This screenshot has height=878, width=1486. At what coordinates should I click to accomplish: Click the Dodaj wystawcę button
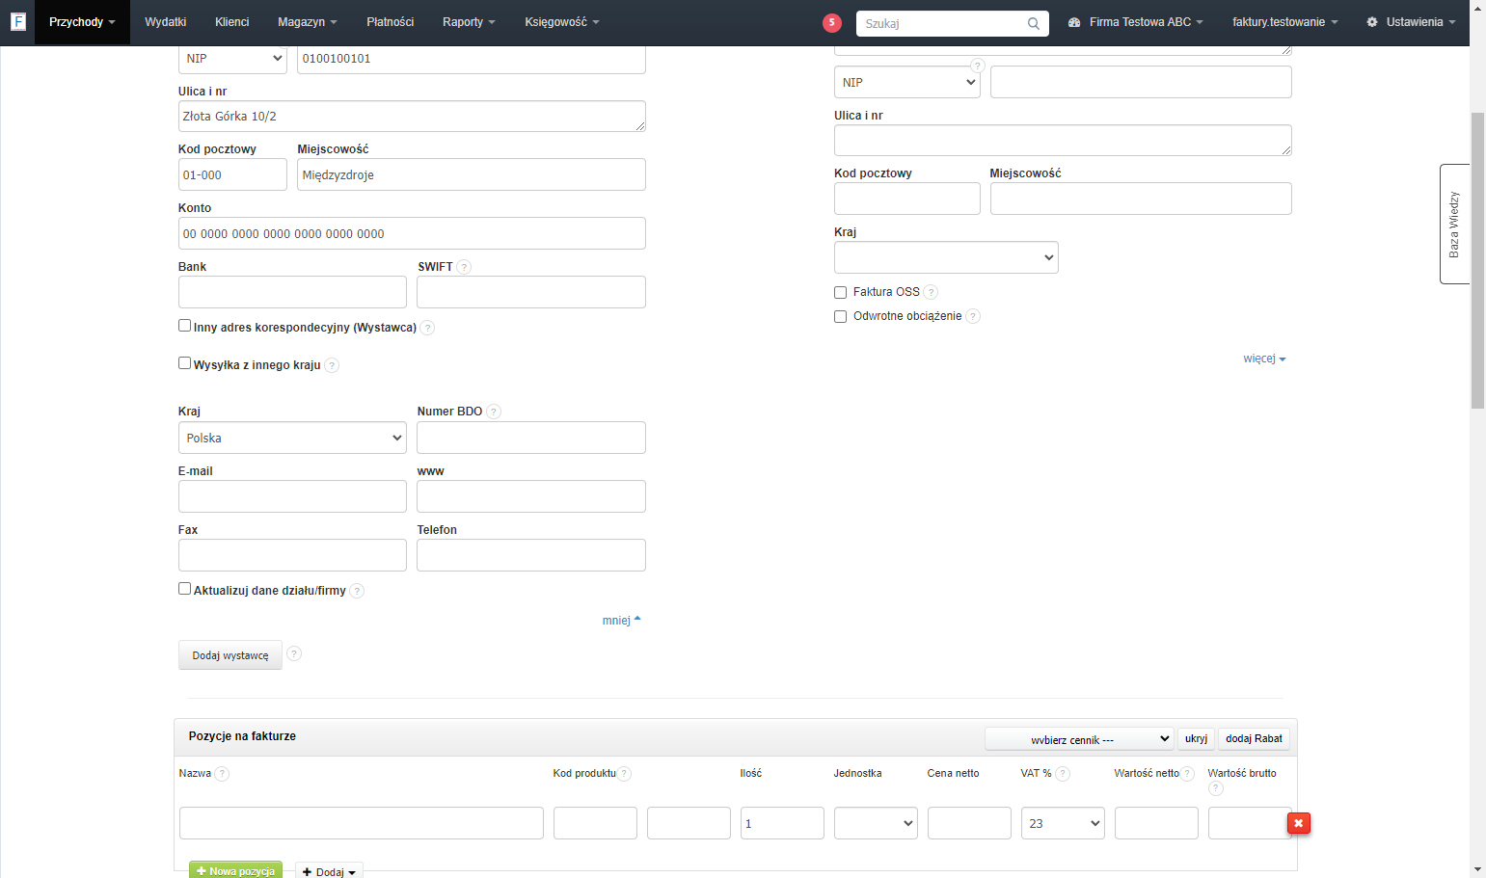click(230, 655)
